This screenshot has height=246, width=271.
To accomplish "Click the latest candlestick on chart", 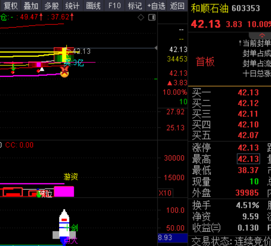I will click(64, 55).
